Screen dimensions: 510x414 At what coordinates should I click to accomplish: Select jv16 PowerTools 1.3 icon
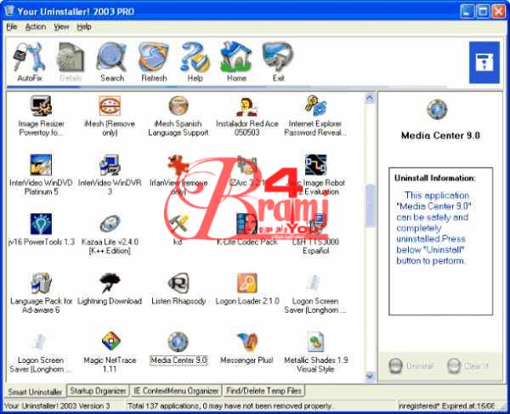click(x=41, y=224)
